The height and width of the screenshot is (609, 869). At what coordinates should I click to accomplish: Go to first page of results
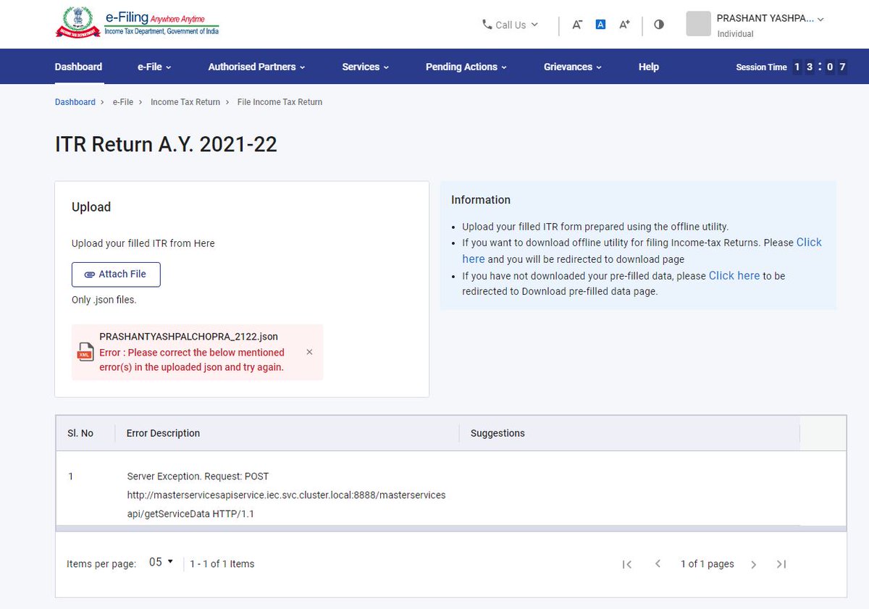pyautogui.click(x=627, y=564)
